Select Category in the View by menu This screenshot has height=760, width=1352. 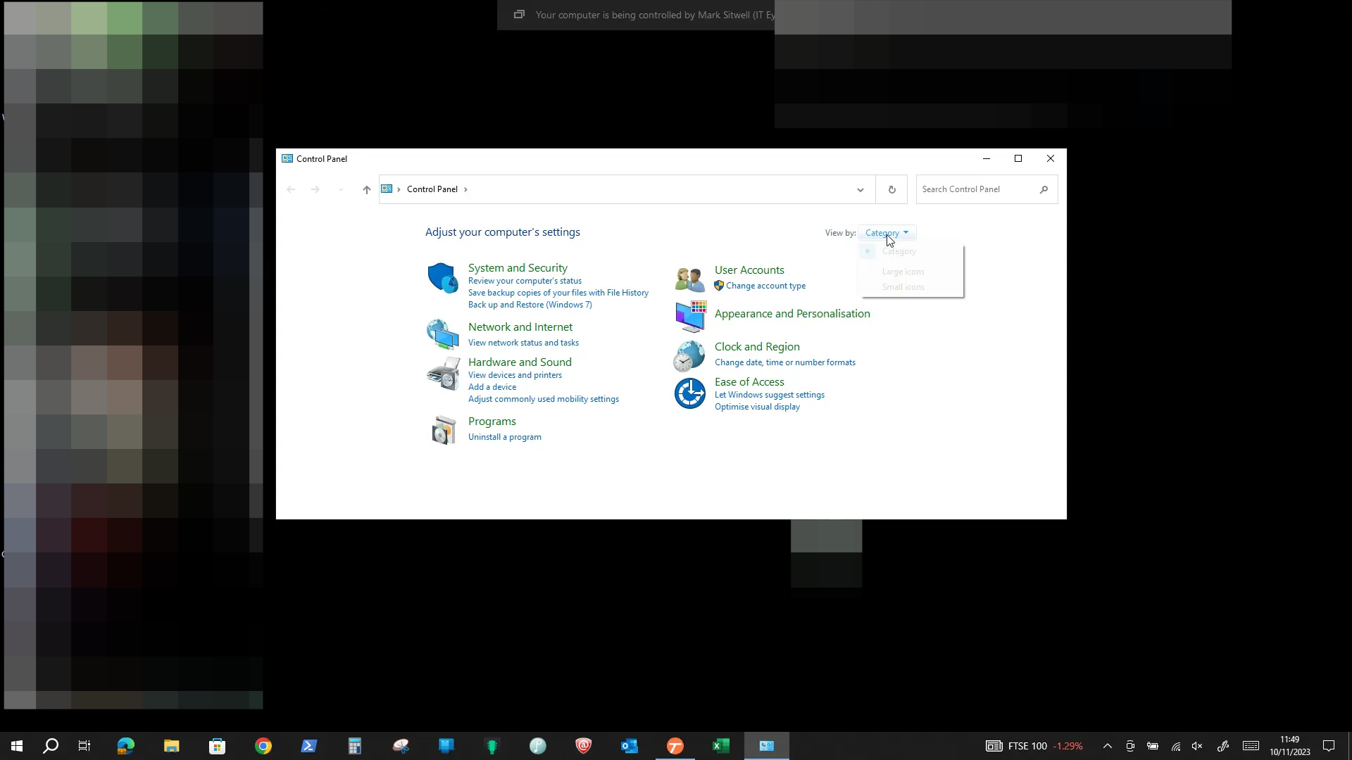coord(911,251)
